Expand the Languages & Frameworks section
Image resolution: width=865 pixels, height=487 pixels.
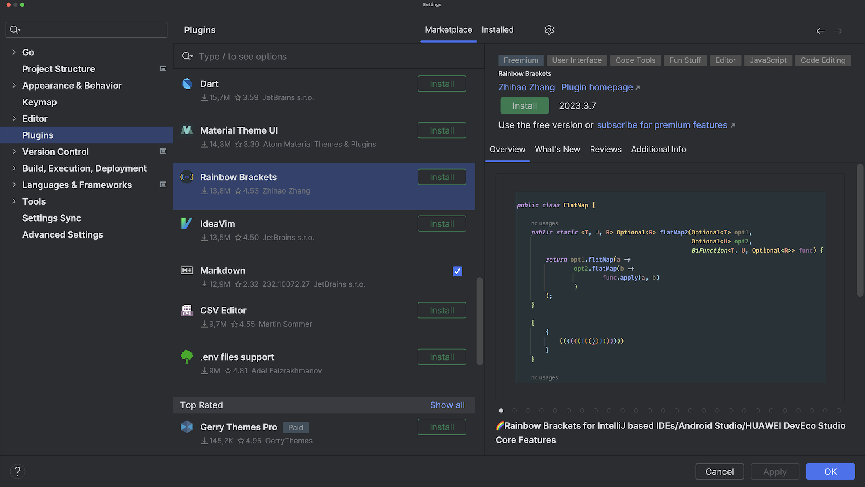(x=14, y=185)
